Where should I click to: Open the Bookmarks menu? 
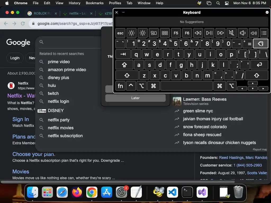(x=94, y=3)
